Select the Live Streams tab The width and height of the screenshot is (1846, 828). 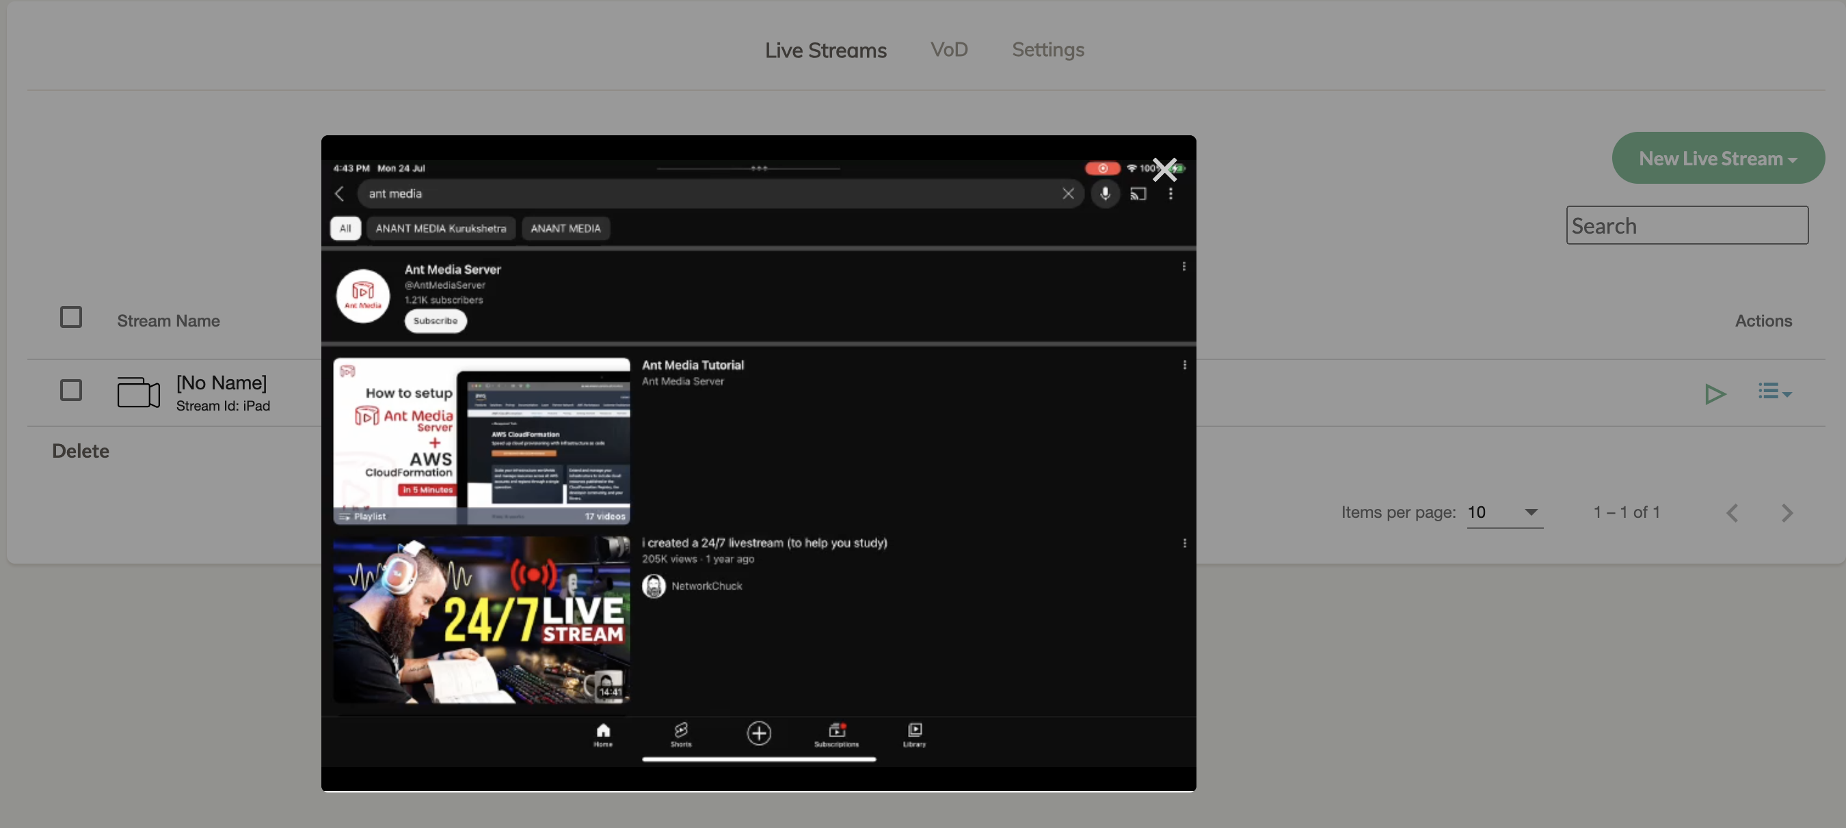[x=825, y=50]
